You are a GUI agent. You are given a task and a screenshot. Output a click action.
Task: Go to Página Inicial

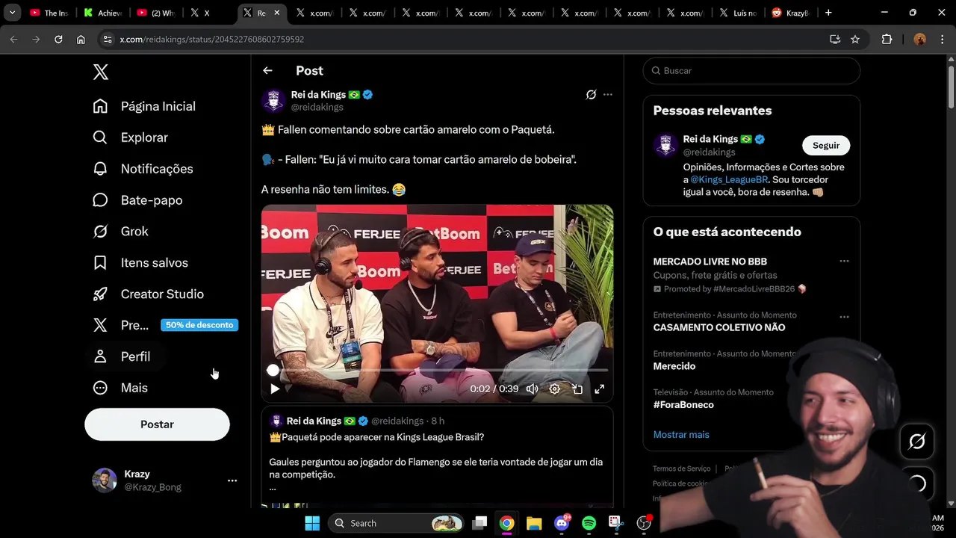144,106
